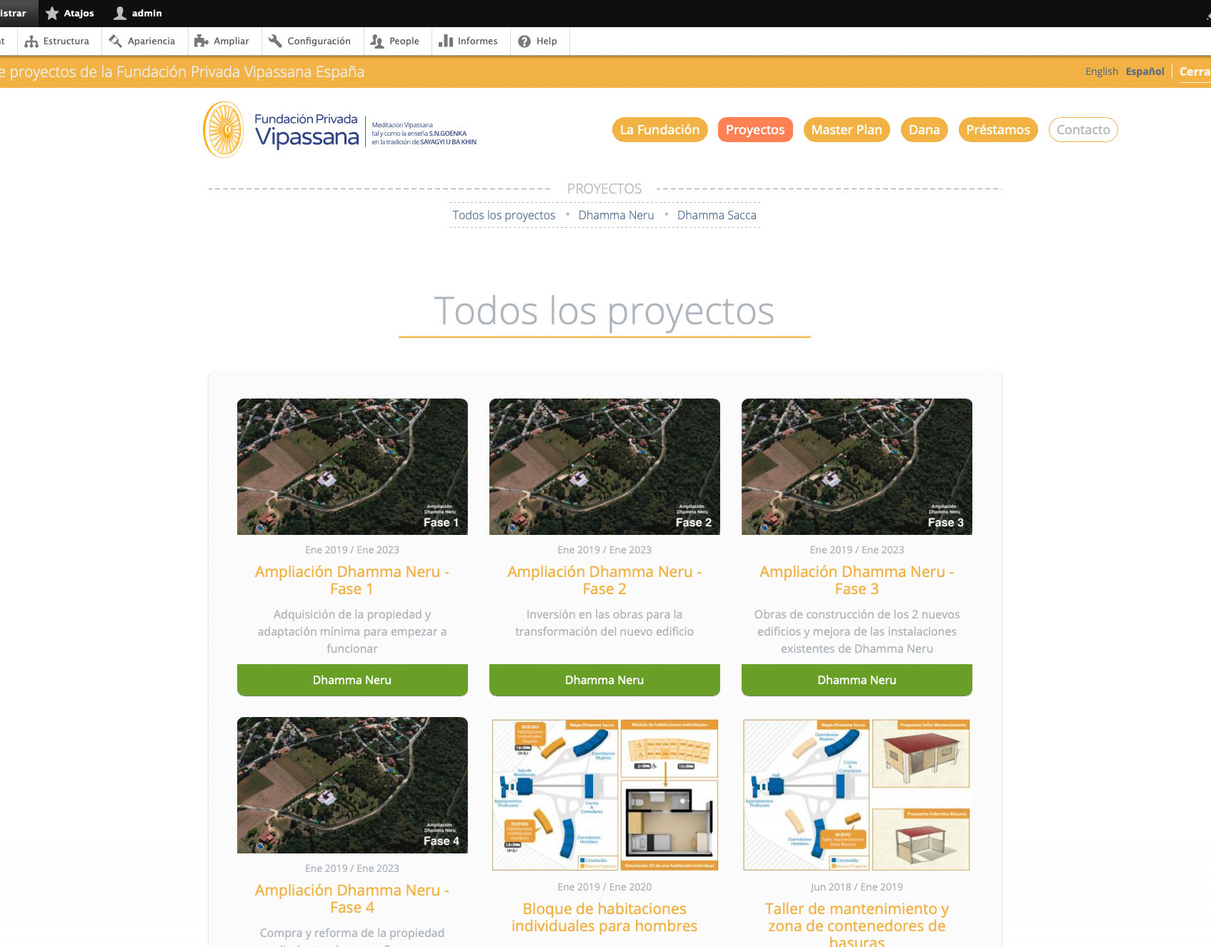Screen dimensions: 1211x947
Task: Open the Apariencia admin menu
Action: [x=144, y=41]
